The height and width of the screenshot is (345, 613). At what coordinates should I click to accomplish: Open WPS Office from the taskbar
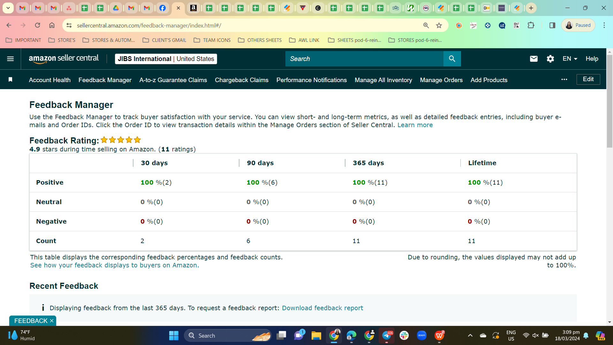(x=439, y=335)
